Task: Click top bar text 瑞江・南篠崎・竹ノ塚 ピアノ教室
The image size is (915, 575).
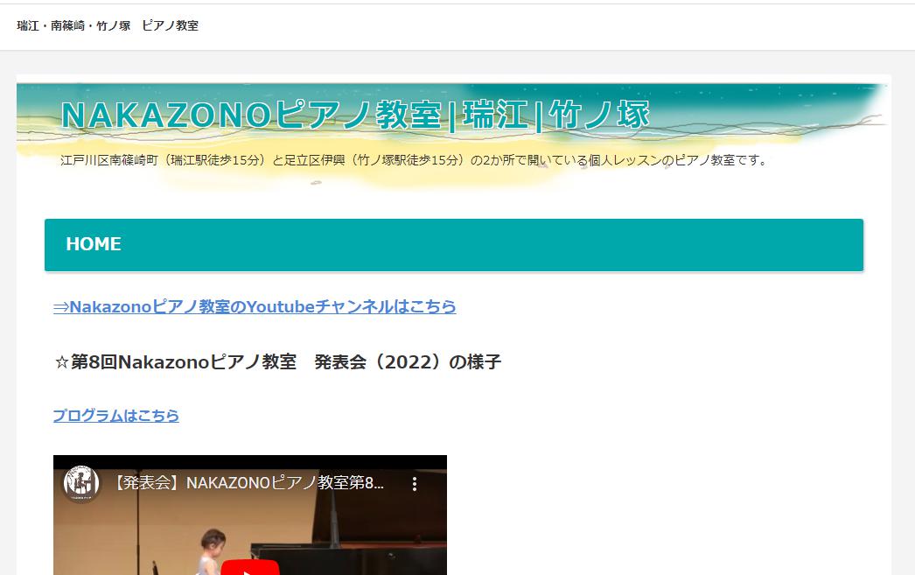Action: [108, 25]
